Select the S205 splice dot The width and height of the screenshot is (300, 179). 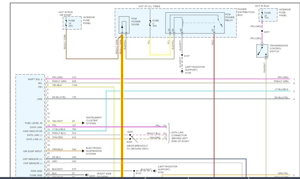point(130,135)
